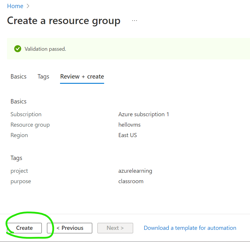Open the ellipsis more-options menu beside the title
This screenshot has height=242, width=250.
(134, 21)
